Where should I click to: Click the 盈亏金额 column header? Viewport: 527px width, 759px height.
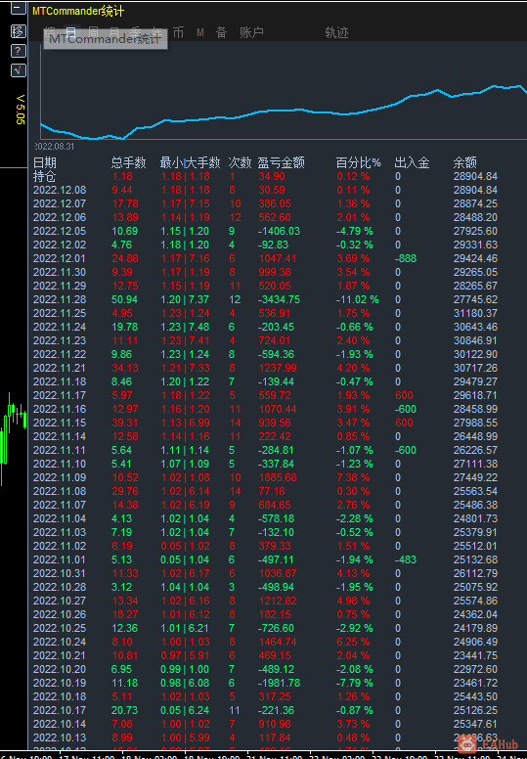(282, 162)
